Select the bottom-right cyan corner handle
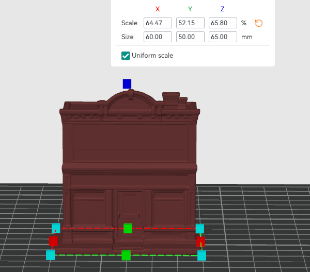This screenshot has width=310, height=272. (202, 256)
